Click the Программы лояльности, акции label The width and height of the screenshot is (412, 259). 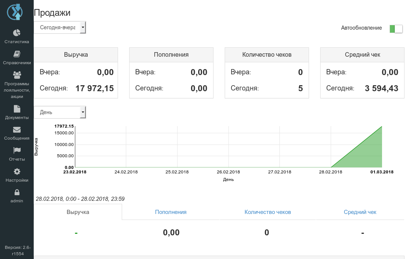pyautogui.click(x=17, y=90)
